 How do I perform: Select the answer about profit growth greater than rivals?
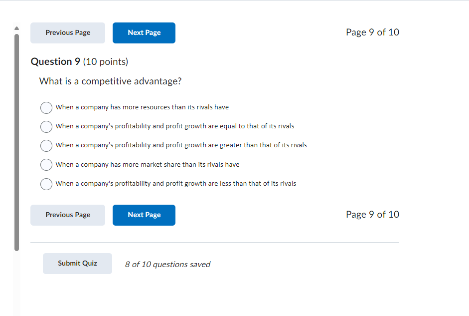click(x=46, y=145)
